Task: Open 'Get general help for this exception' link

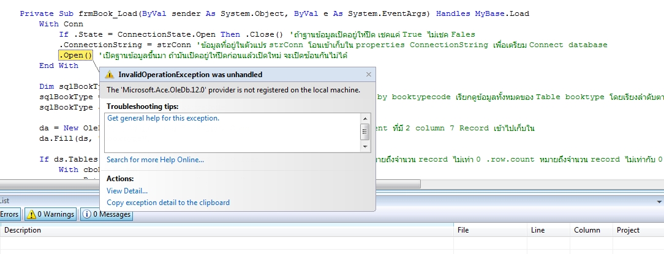Action: point(163,118)
